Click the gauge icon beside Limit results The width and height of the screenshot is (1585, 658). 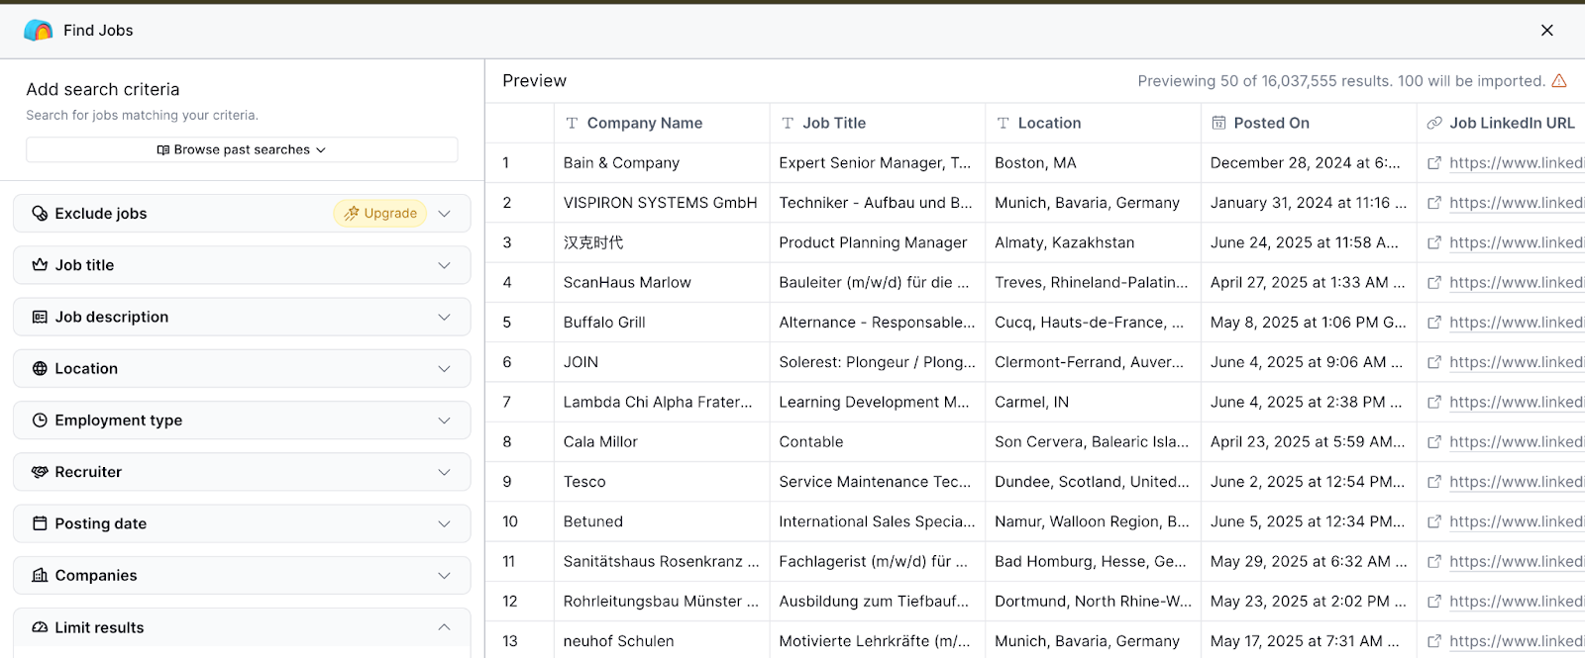point(40,627)
